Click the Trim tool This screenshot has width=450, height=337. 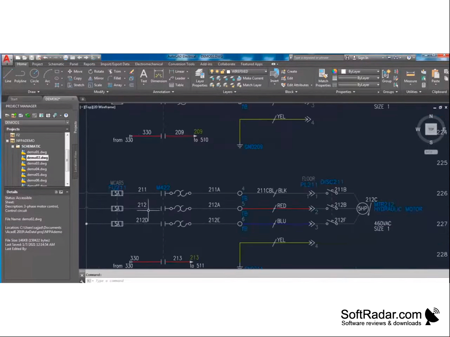[115, 71]
